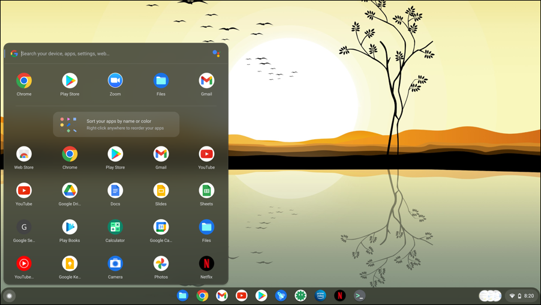Launch Netflix from the app grid
Screen dimensions: 541x305
(x=206, y=264)
